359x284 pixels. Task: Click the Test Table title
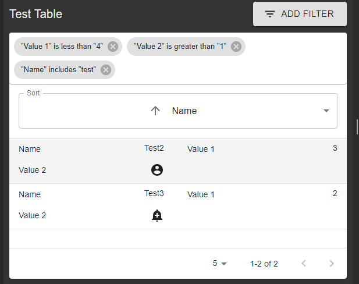35,14
